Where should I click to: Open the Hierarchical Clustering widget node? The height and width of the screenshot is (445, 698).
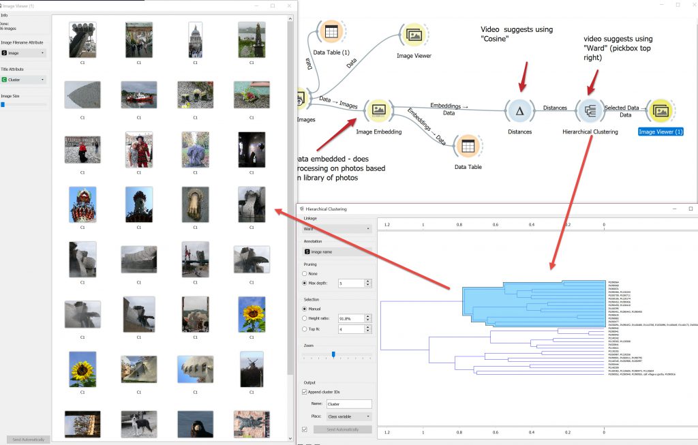coord(590,110)
